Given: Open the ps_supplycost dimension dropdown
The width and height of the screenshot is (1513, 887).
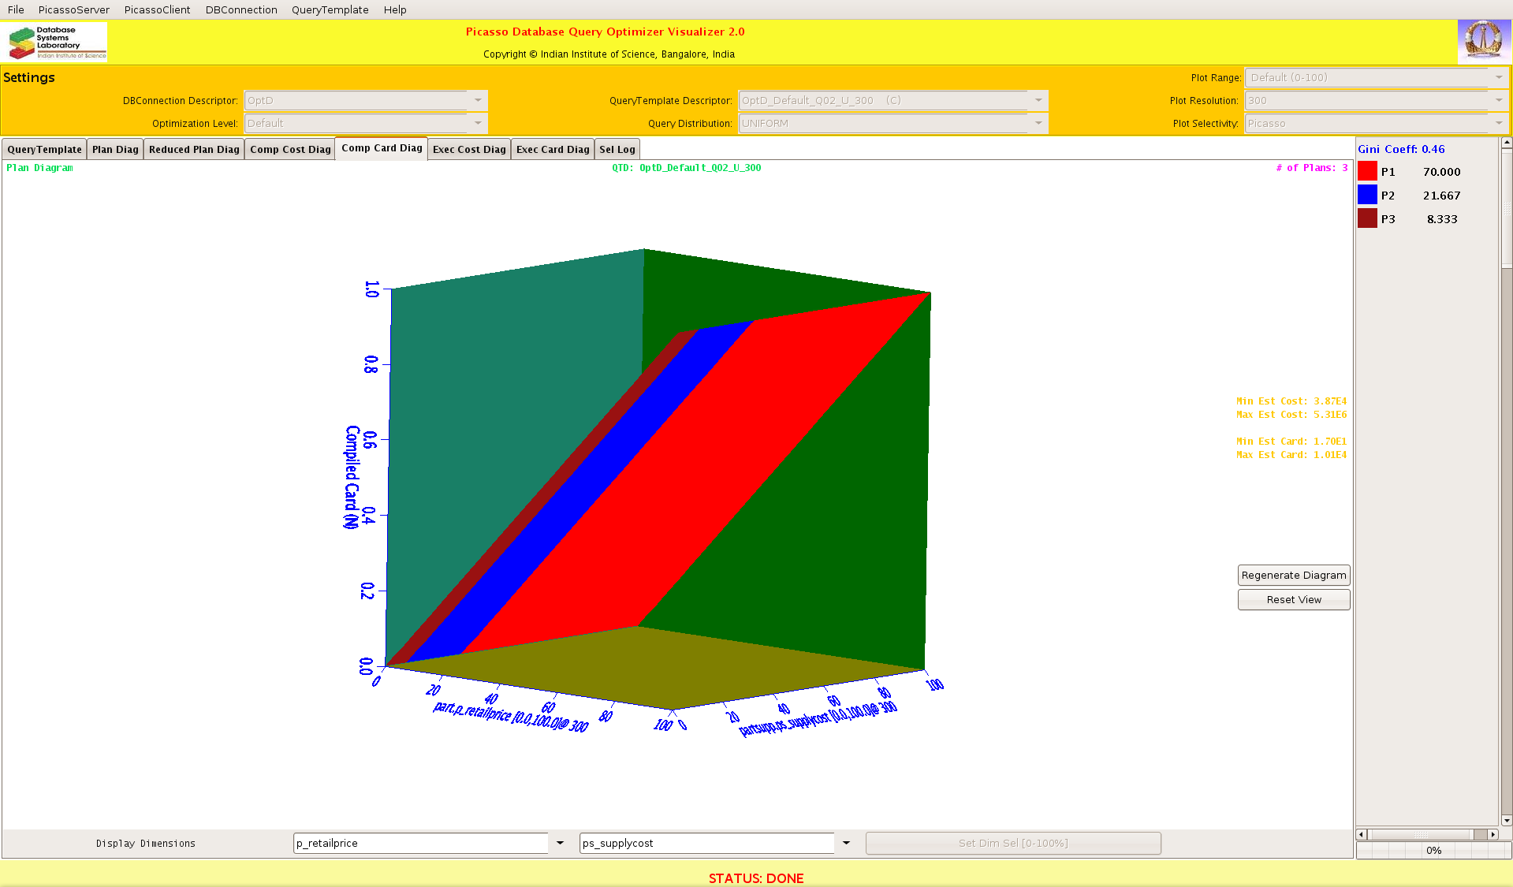Looking at the screenshot, I should click(x=846, y=843).
